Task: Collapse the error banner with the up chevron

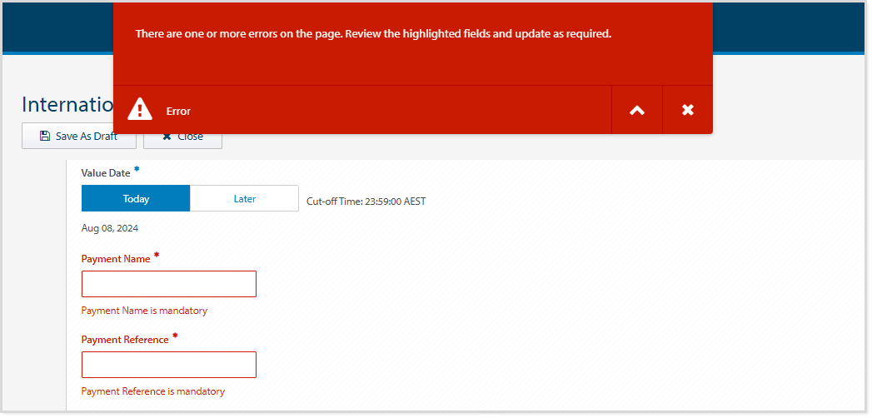Action: 637,110
